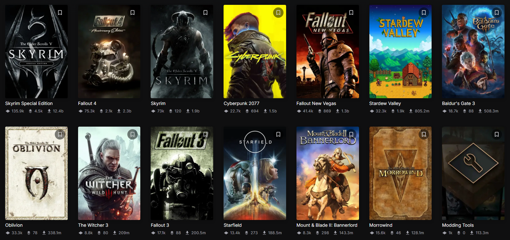
Task: Select the Morrowind cover image
Action: [x=400, y=173]
